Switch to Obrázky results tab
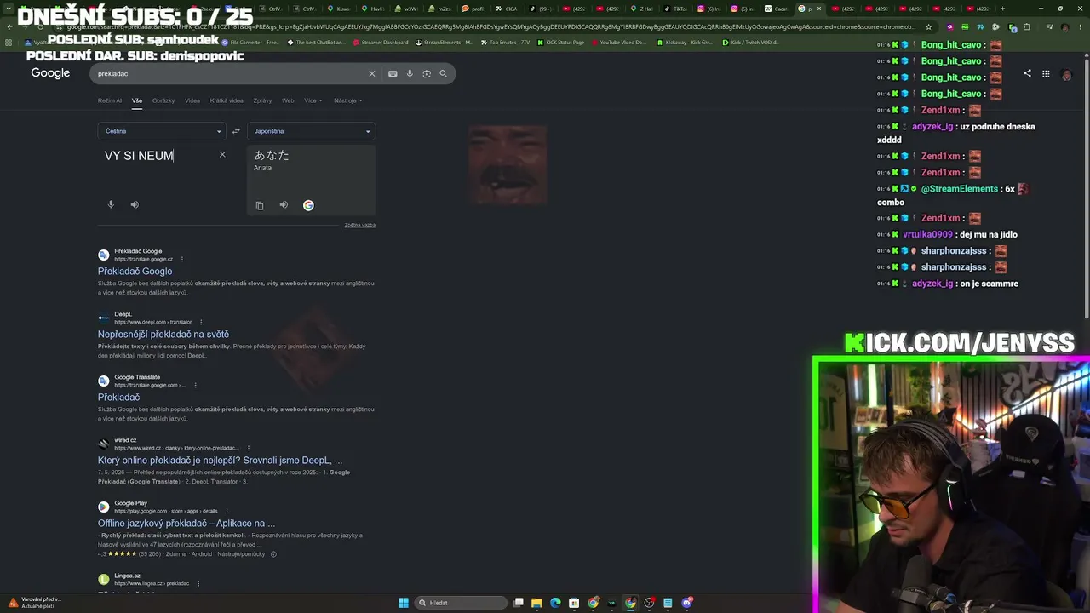Screen dimensions: 1090x613 coord(163,100)
